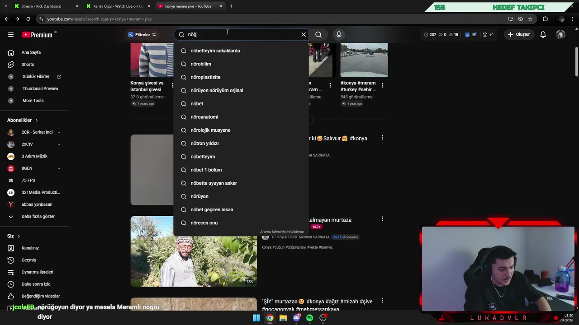Viewport: 579px width, 325px height.
Task: Open Windows Start menu
Action: coord(256,318)
